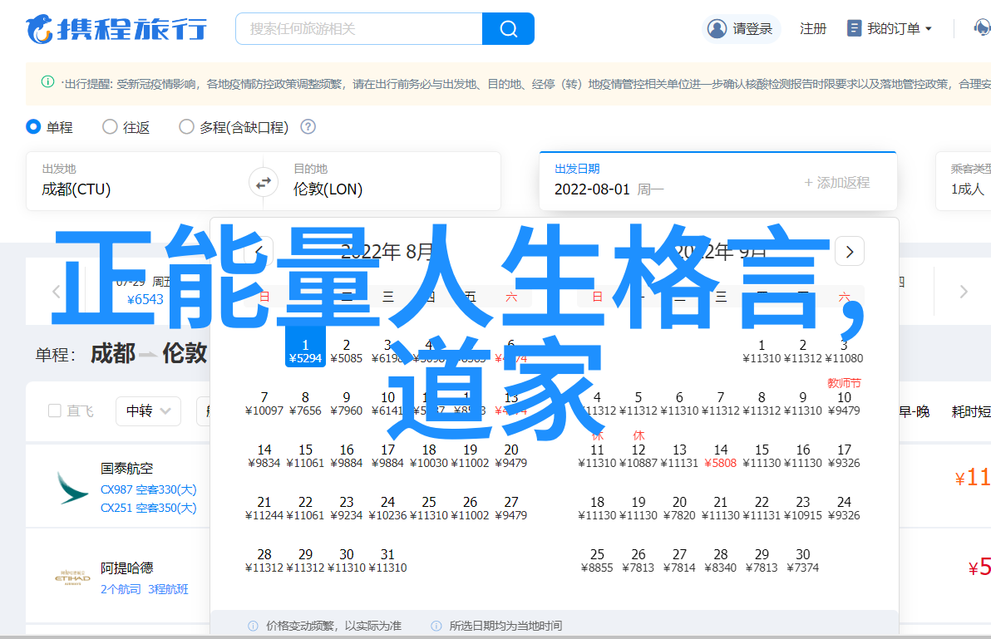Click the 注册 register link

point(812,29)
